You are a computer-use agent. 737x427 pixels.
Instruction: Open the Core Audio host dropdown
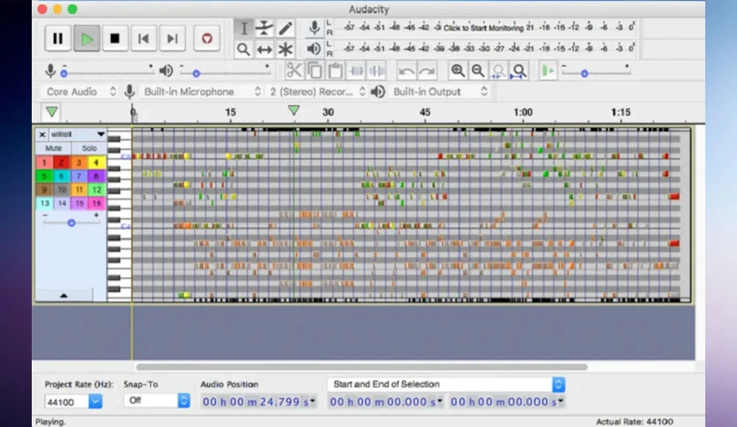pos(80,91)
